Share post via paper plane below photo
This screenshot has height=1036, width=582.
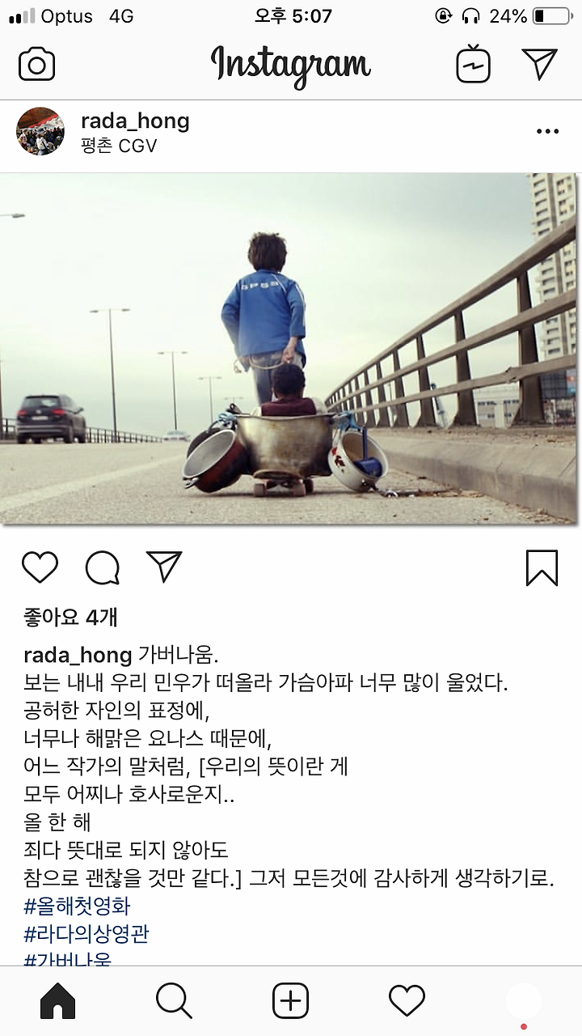164,567
